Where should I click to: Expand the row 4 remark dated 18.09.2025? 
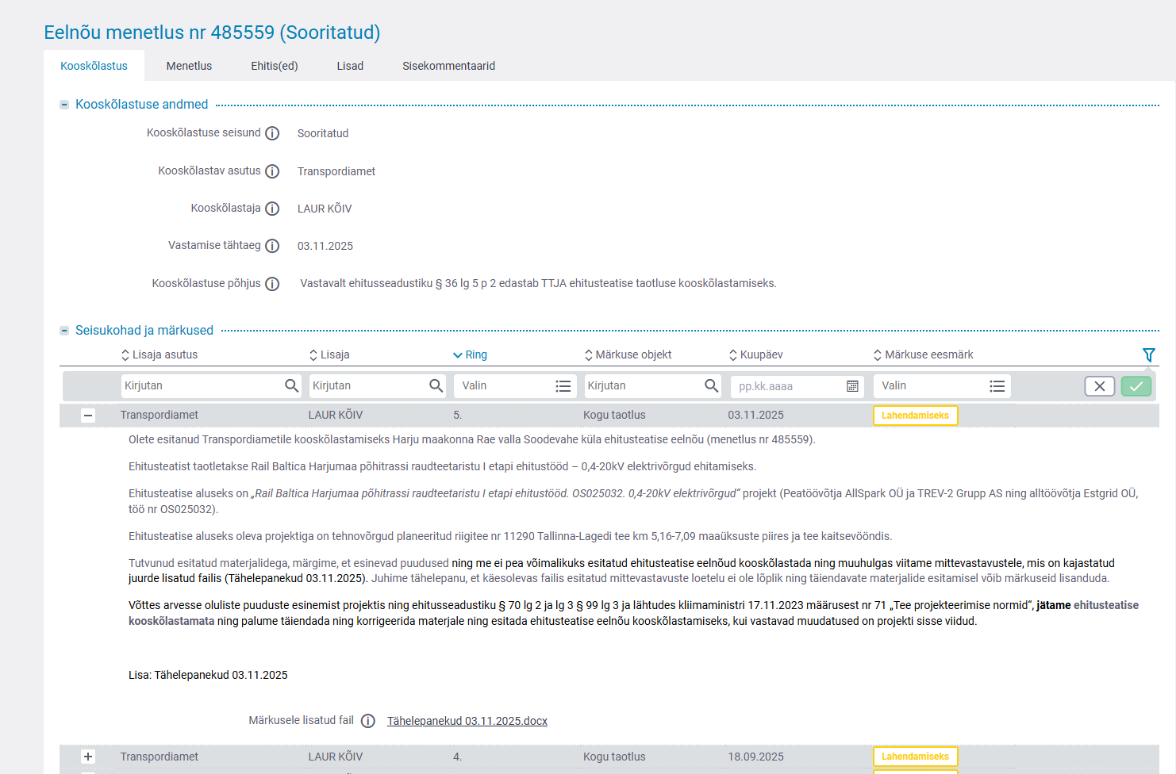tap(88, 757)
